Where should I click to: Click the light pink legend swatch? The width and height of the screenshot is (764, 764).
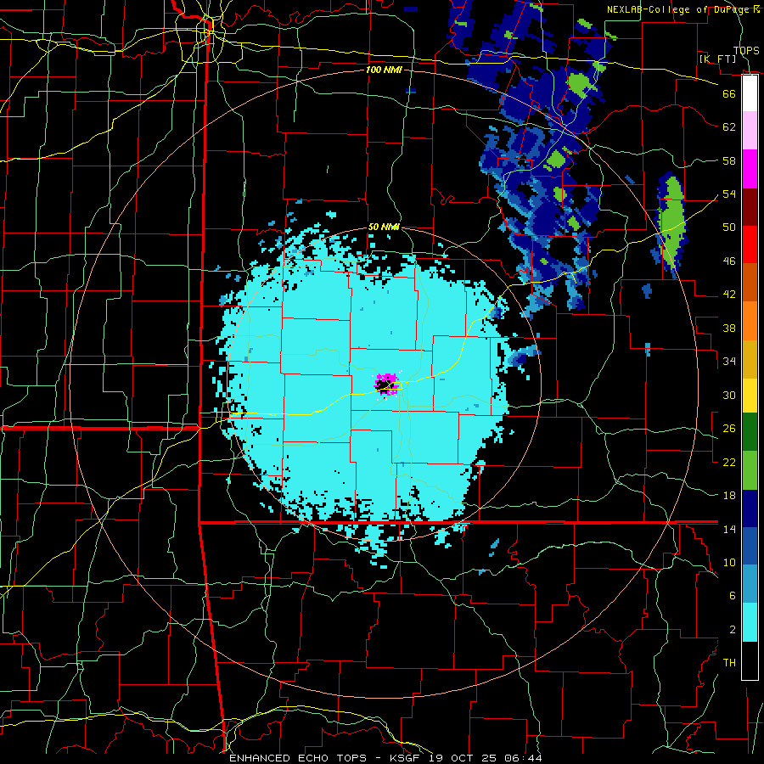[750, 131]
